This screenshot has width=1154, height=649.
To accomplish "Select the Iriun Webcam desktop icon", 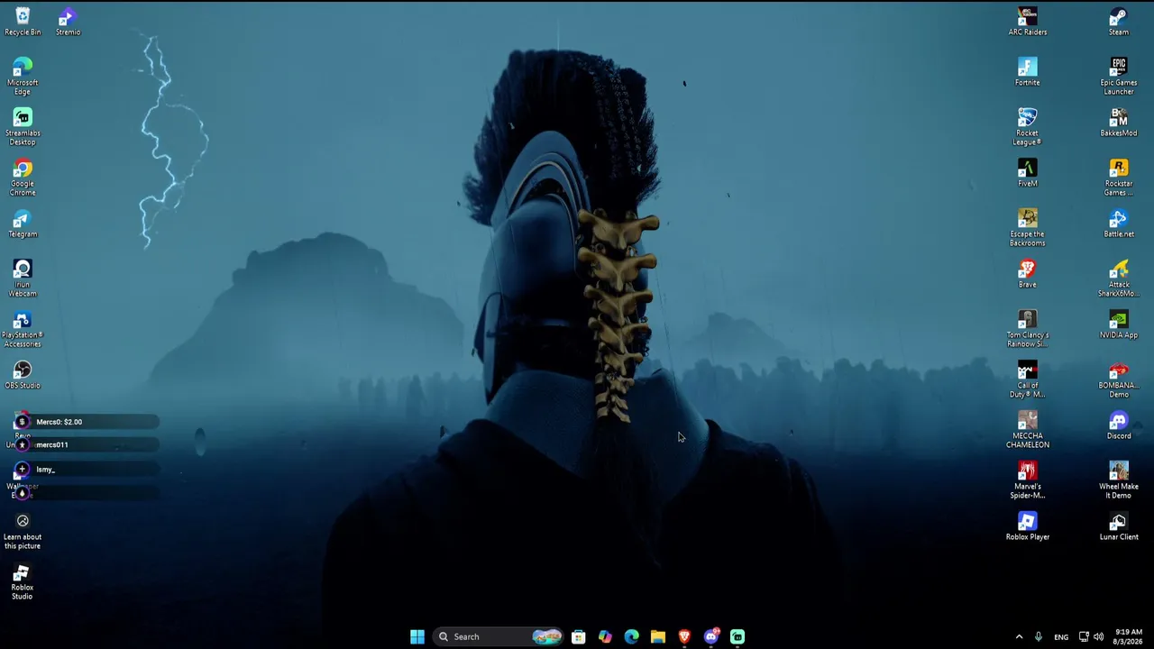I will point(23,279).
